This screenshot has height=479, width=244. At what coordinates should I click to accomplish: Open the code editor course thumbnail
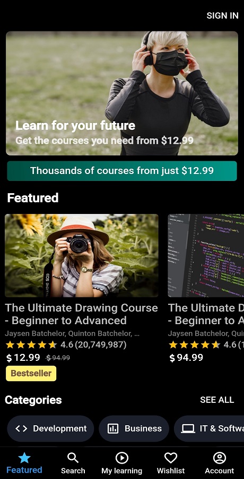tap(206, 255)
